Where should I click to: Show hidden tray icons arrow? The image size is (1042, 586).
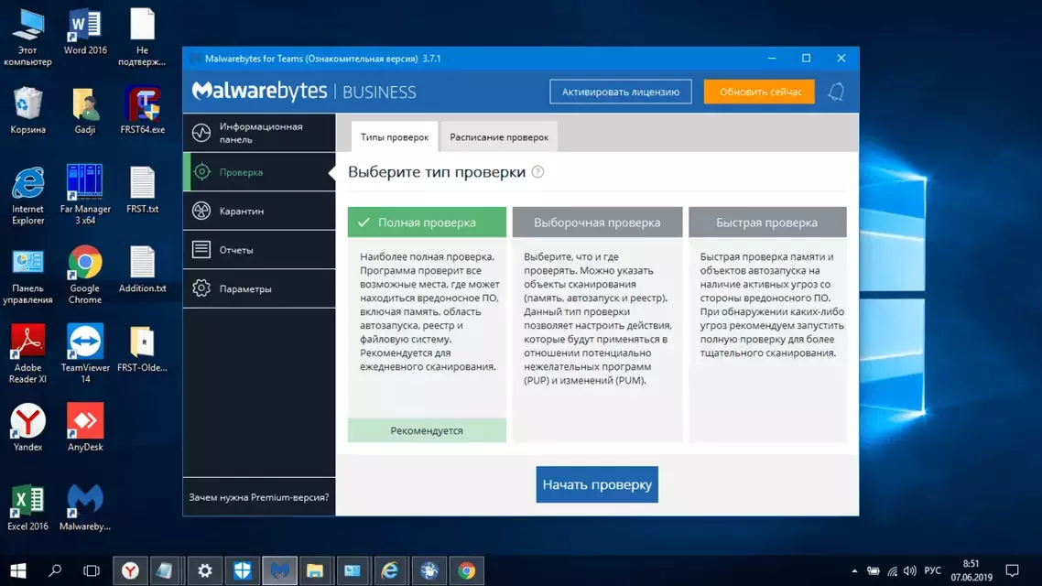854,570
